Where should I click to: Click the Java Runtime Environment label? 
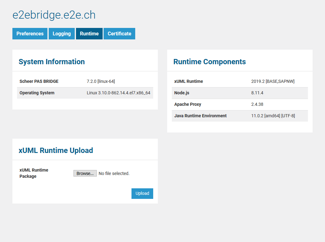click(x=200, y=116)
